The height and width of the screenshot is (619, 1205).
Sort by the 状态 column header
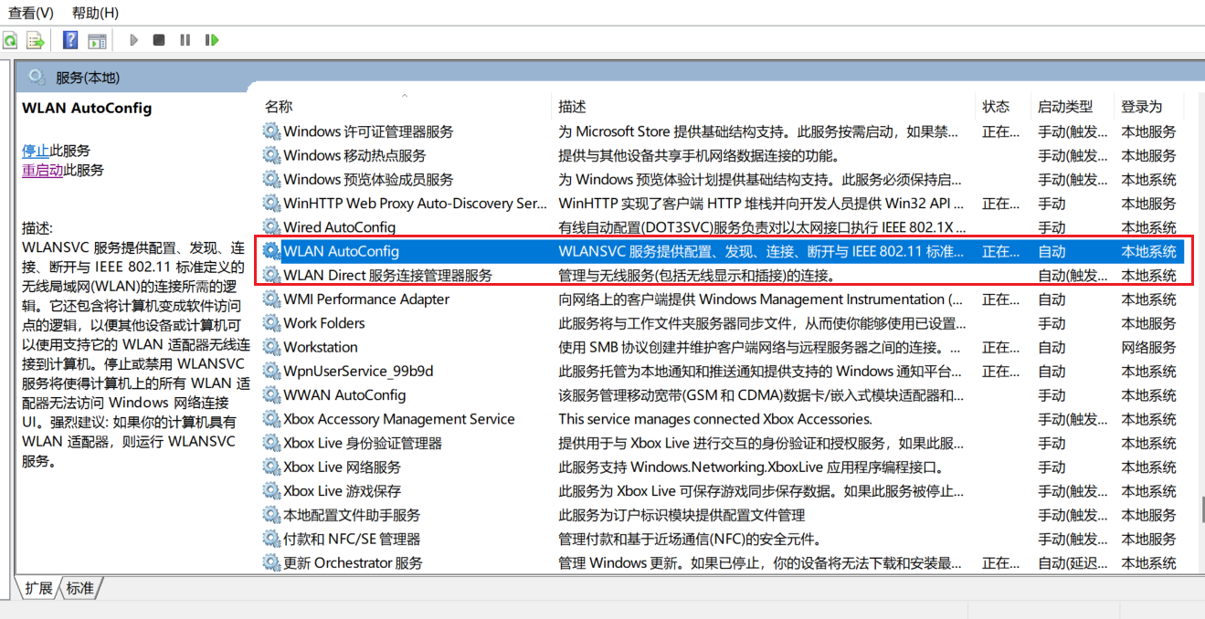(x=996, y=107)
